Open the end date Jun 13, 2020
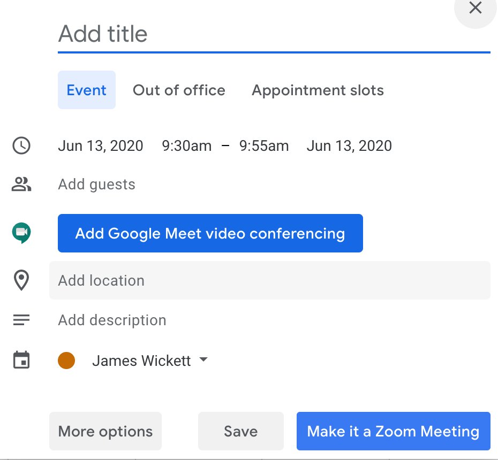 click(x=349, y=146)
